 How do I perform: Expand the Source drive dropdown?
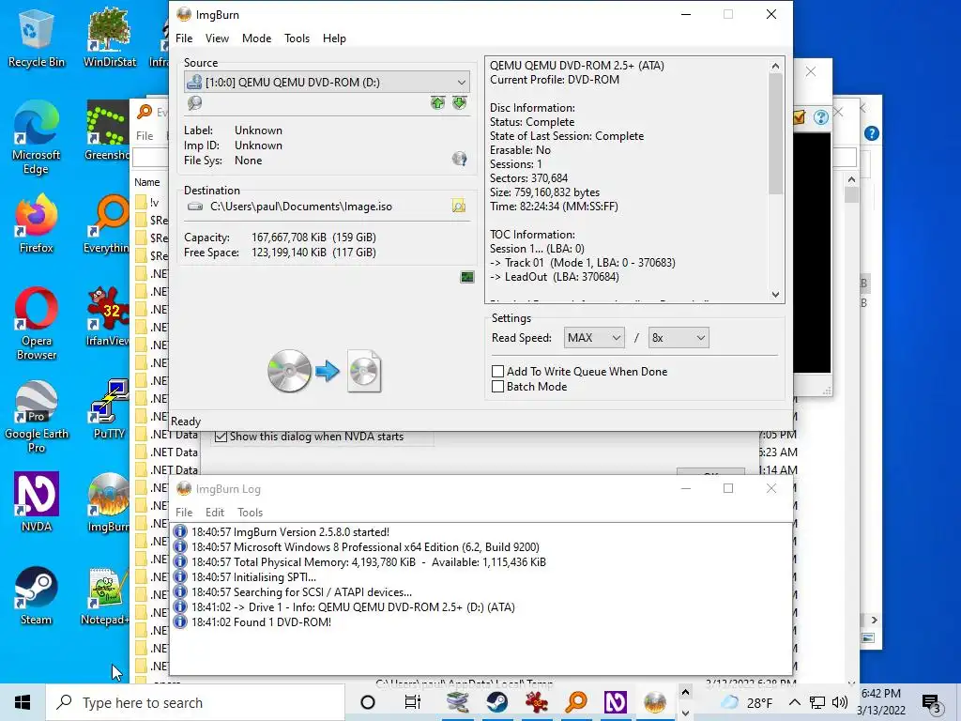pyautogui.click(x=461, y=83)
